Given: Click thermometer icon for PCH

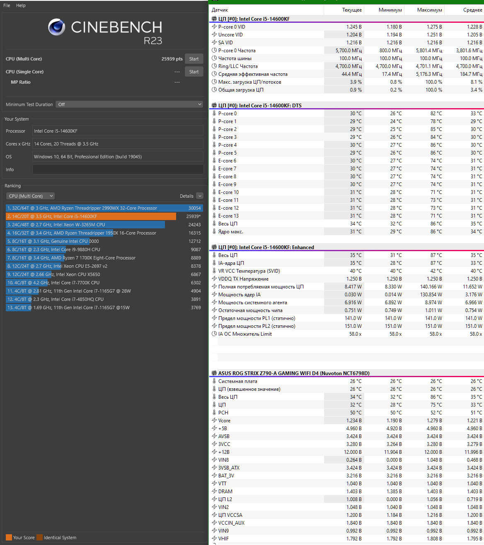Looking at the screenshot, I should [214, 412].
